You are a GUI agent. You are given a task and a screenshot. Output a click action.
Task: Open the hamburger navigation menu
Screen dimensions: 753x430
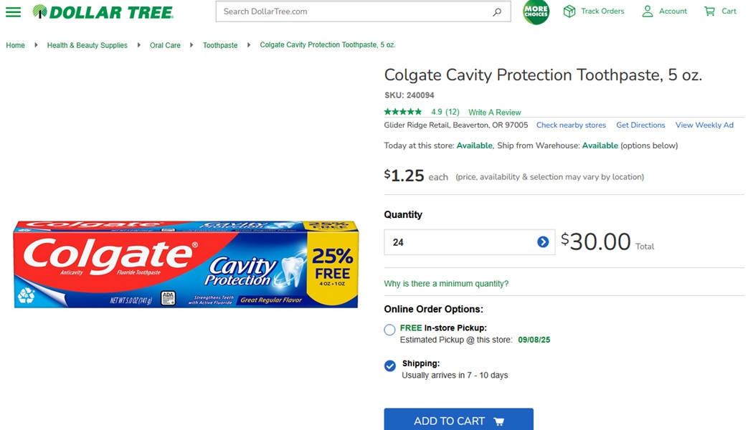tap(13, 12)
